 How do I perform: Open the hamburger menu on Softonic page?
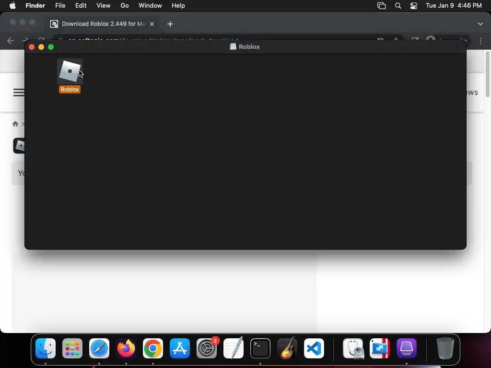(19, 92)
